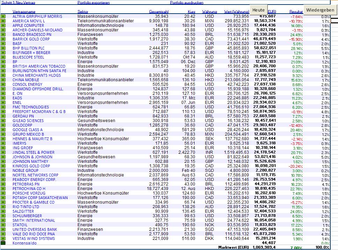Click the green icon beside VESTAS WIND SYSTEMS

(3, 238)
